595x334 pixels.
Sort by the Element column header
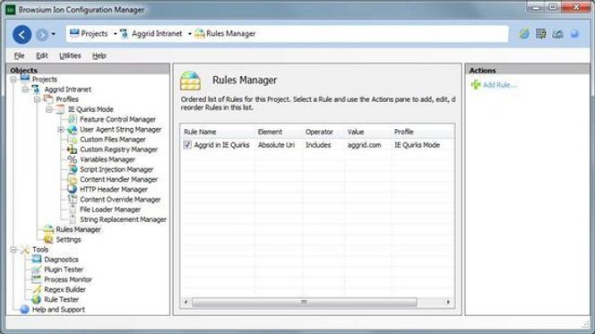click(279, 132)
